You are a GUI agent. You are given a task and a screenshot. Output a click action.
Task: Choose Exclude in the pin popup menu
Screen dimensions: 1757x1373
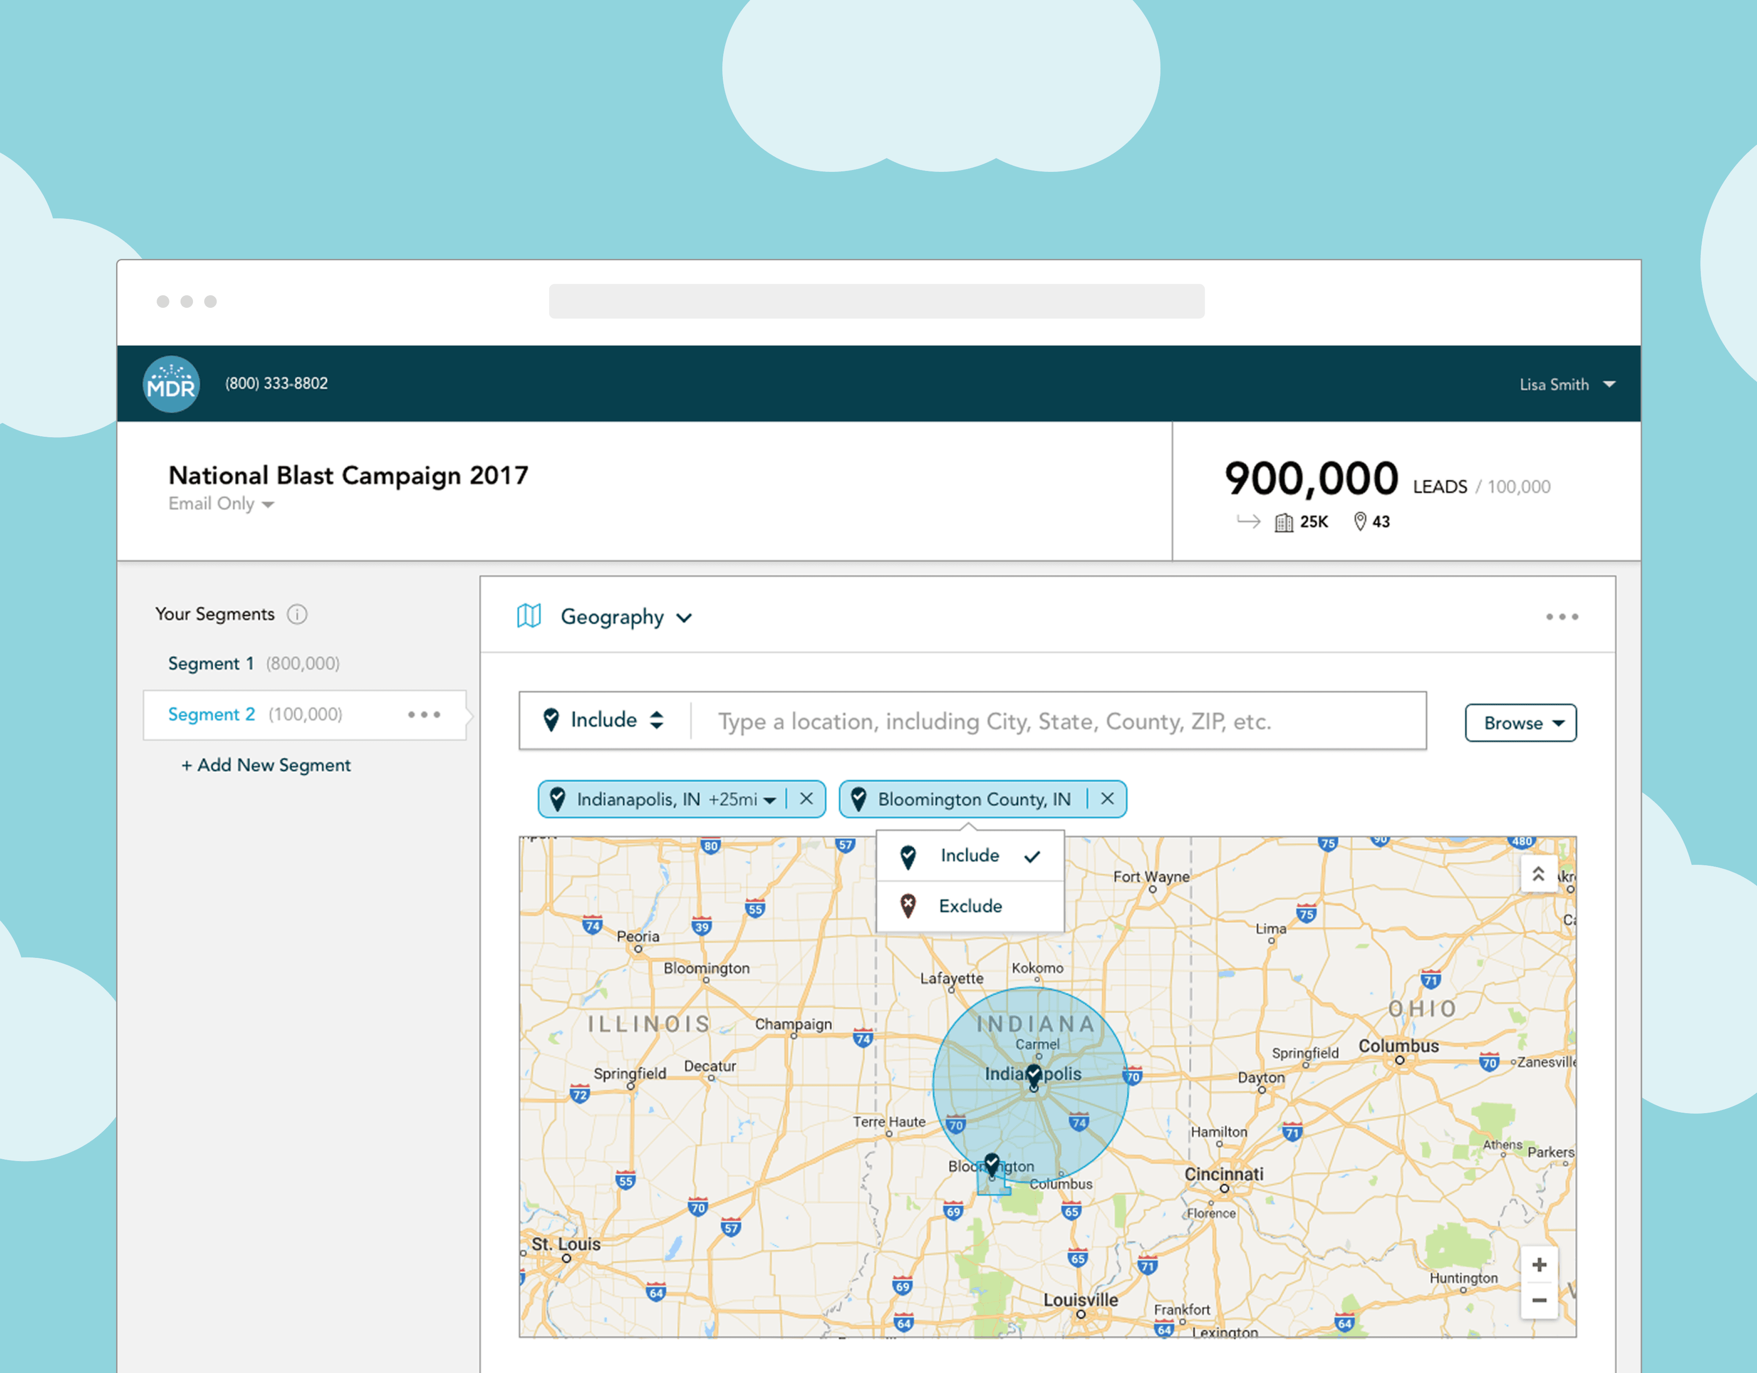[x=970, y=906]
